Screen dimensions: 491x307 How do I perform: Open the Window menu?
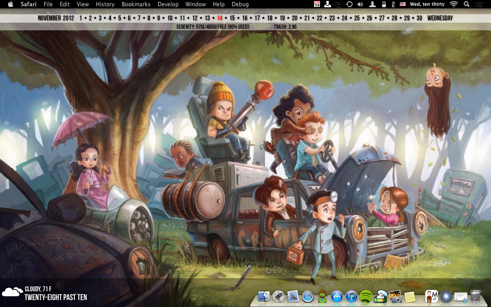[196, 4]
